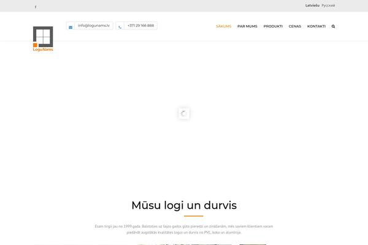The image size is (368, 245).
Task: Click the paragraph starting 'Esam tirgū jau no 1999.gada'
Action: point(184,229)
